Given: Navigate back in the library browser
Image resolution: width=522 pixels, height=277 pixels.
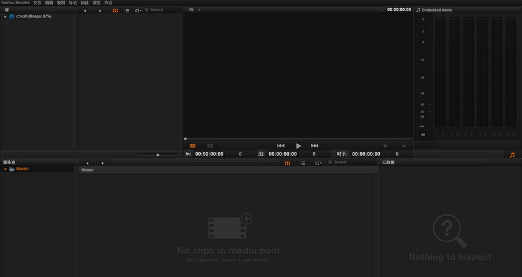Looking at the screenshot, I should [85, 10].
